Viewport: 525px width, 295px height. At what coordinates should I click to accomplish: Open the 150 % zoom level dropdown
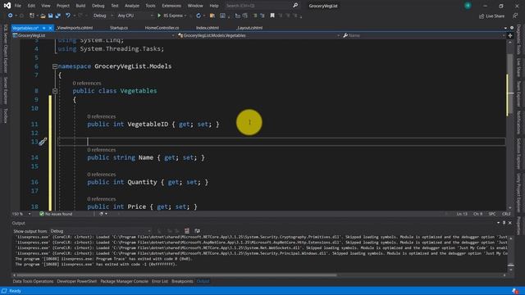point(21,214)
